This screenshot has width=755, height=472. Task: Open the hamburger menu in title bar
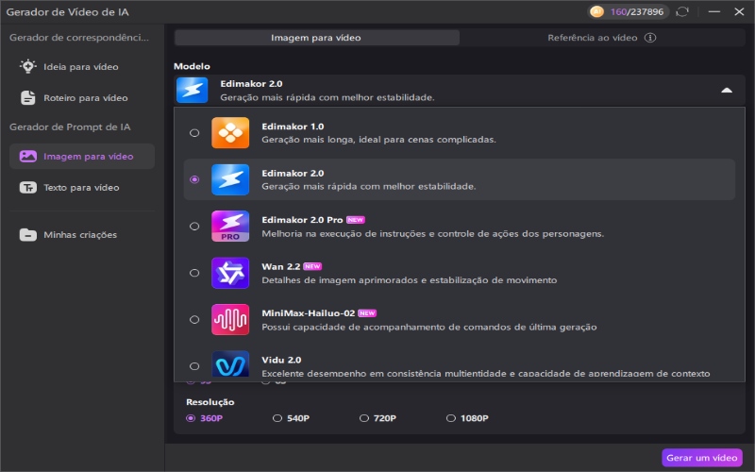point(712,12)
